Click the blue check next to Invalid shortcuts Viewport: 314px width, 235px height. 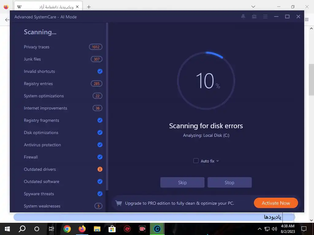[100, 71]
